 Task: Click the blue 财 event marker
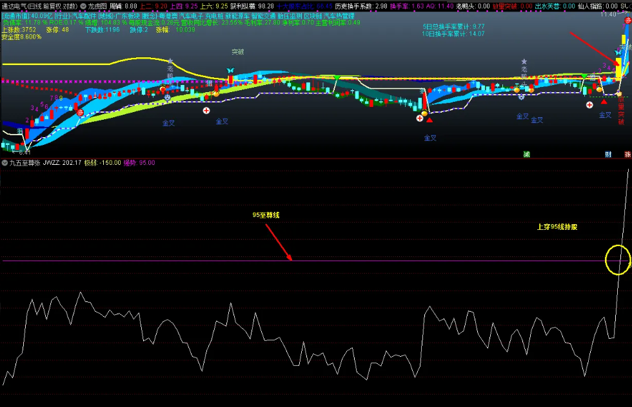click(607, 155)
